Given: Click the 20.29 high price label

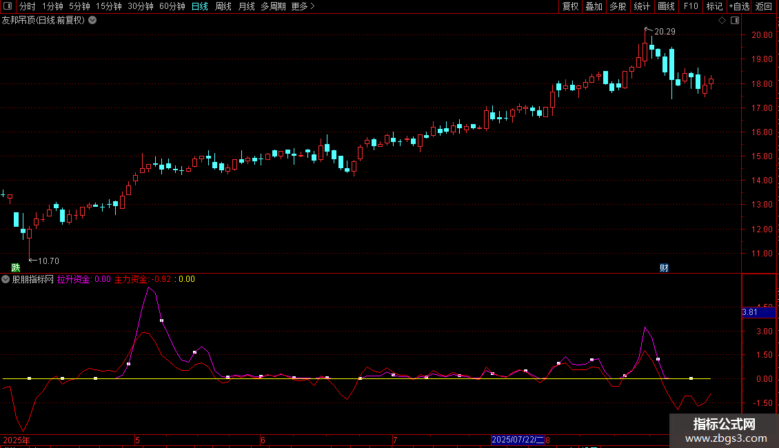Looking at the screenshot, I should click(x=665, y=31).
